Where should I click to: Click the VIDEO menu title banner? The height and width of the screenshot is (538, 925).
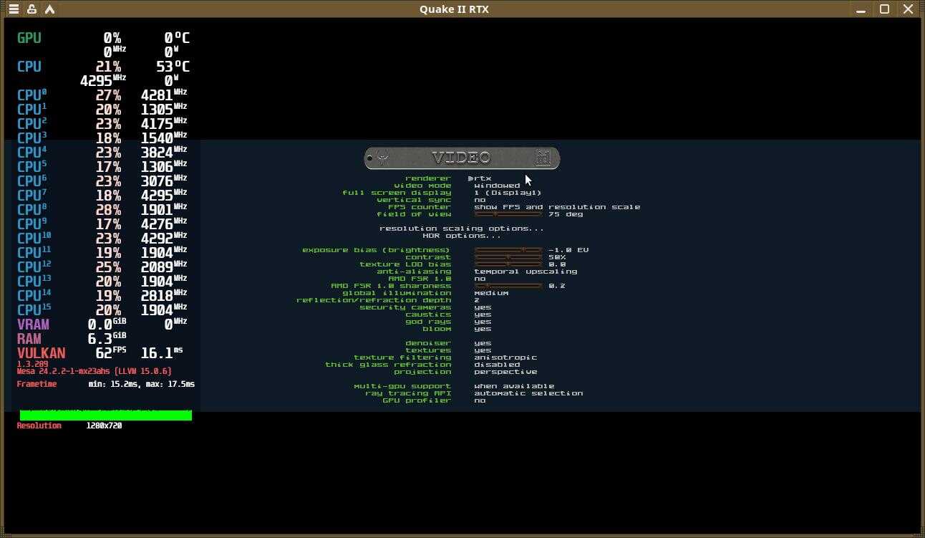(462, 158)
